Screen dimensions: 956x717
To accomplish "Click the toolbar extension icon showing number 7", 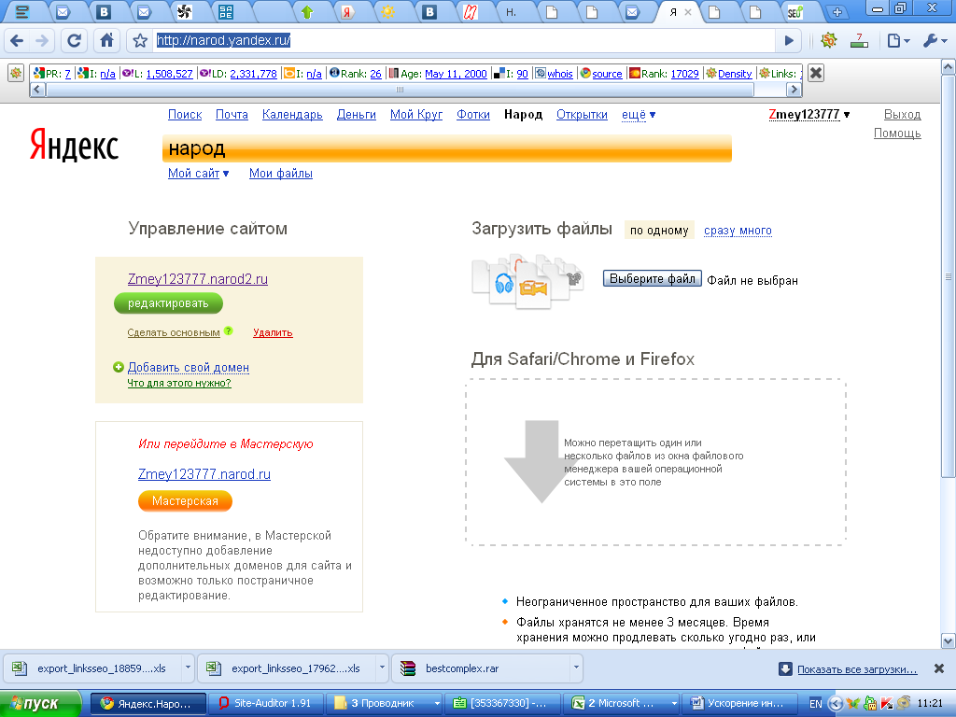I will pos(859,41).
